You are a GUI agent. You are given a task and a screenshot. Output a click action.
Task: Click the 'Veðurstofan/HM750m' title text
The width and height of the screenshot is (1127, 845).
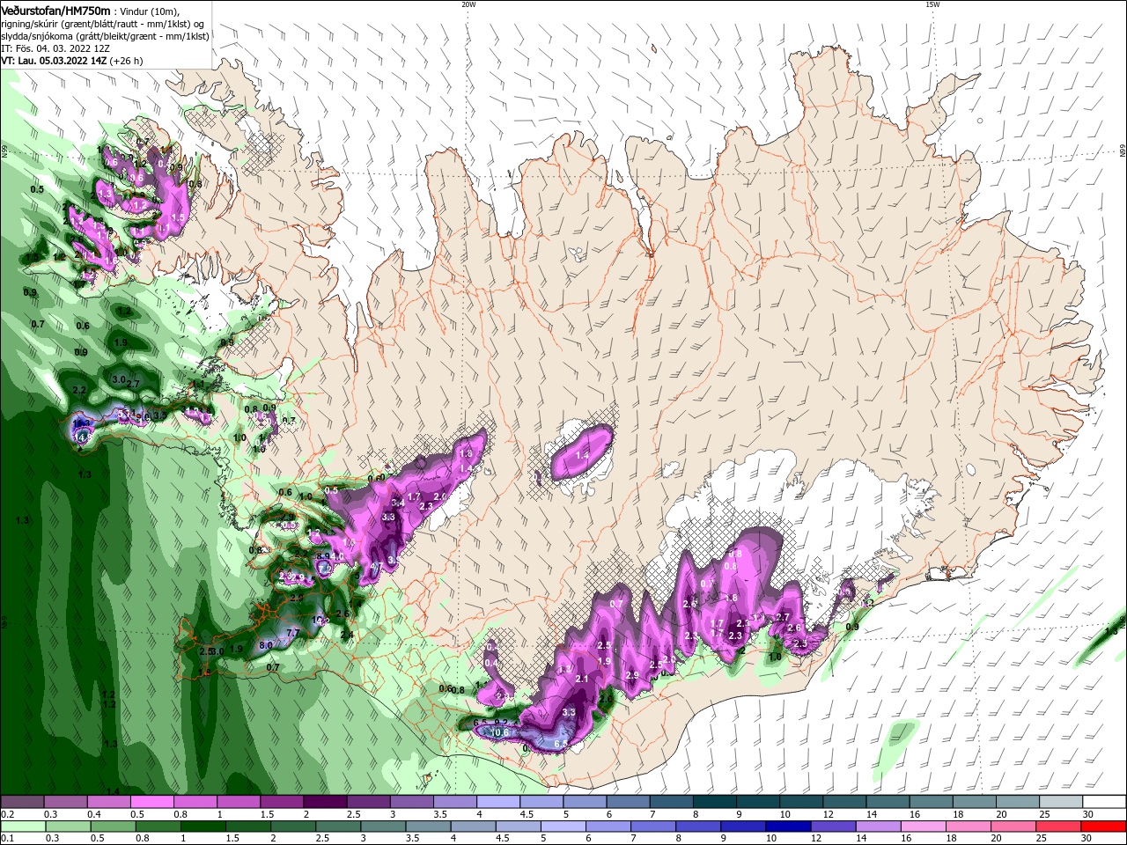click(x=55, y=10)
